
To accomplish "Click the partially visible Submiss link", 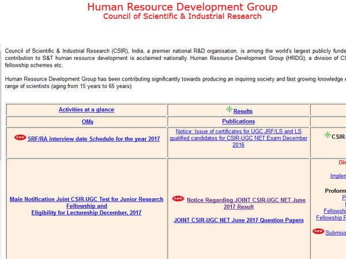I will (336, 233).
